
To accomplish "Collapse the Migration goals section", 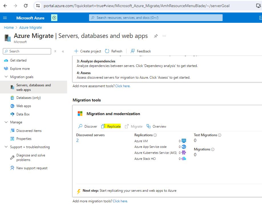I will tap(6, 77).
